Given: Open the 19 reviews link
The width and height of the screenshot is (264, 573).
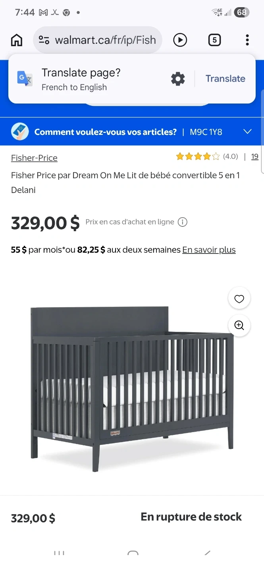Looking at the screenshot, I should coord(255,157).
